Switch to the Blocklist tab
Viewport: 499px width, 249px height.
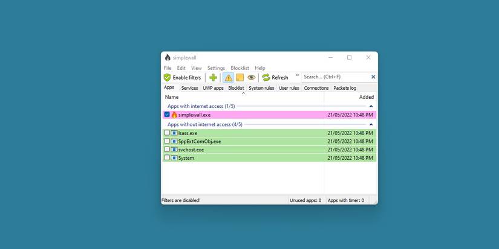pos(236,88)
